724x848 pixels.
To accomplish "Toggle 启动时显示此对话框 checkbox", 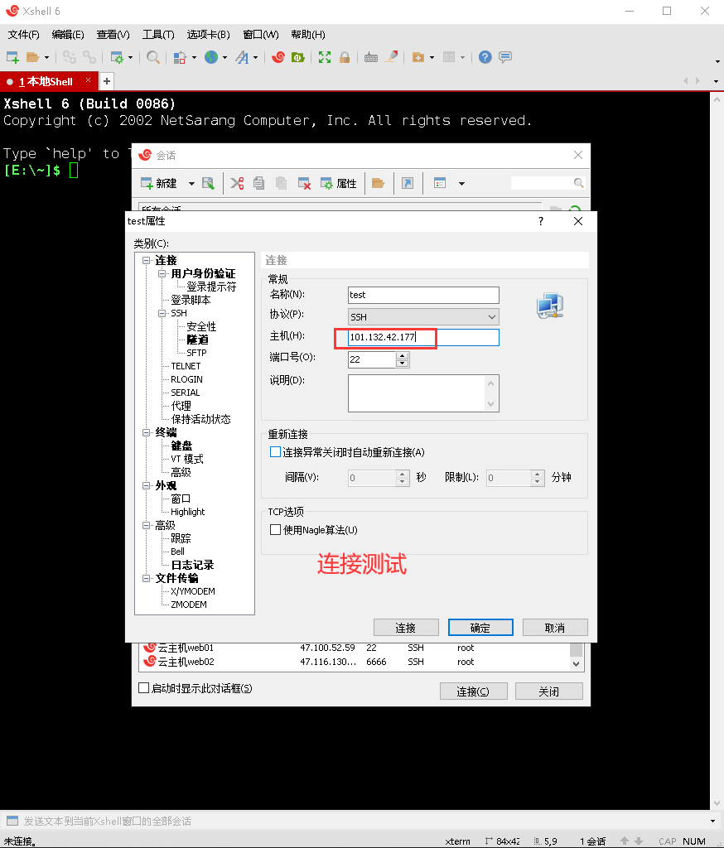I will point(144,688).
